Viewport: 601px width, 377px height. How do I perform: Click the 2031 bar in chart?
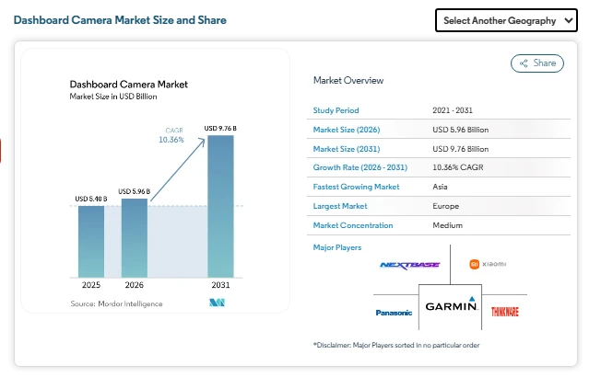tap(221, 206)
